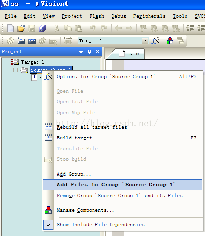Click the Save All icon

(x=42, y=28)
